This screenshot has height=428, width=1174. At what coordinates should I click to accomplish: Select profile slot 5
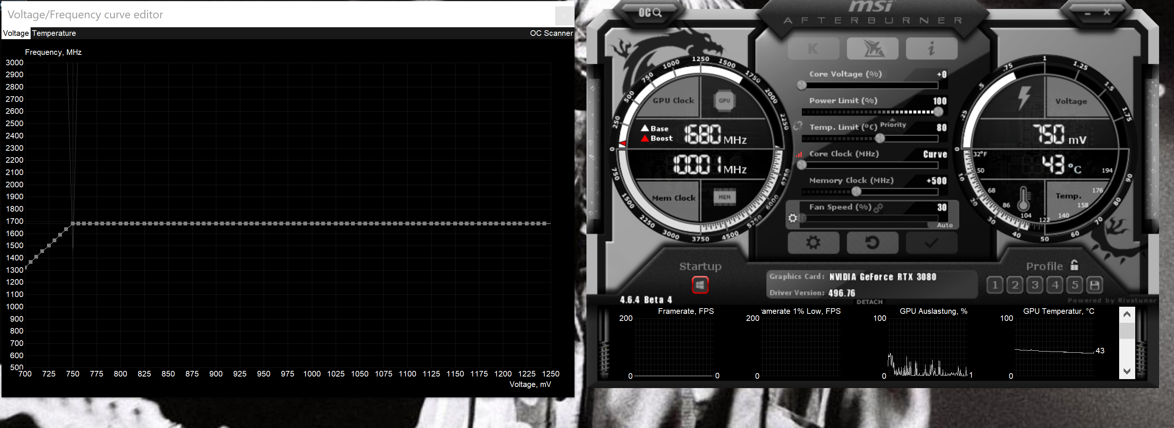click(x=1075, y=285)
